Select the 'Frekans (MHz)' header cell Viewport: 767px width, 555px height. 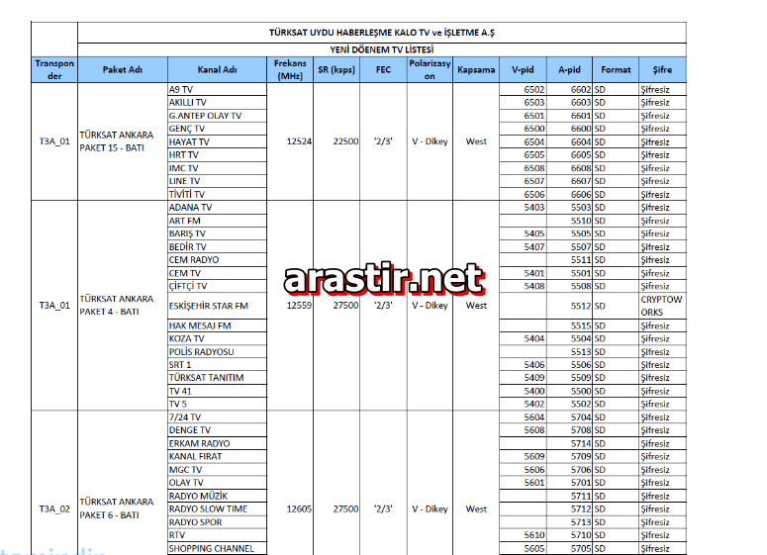290,69
